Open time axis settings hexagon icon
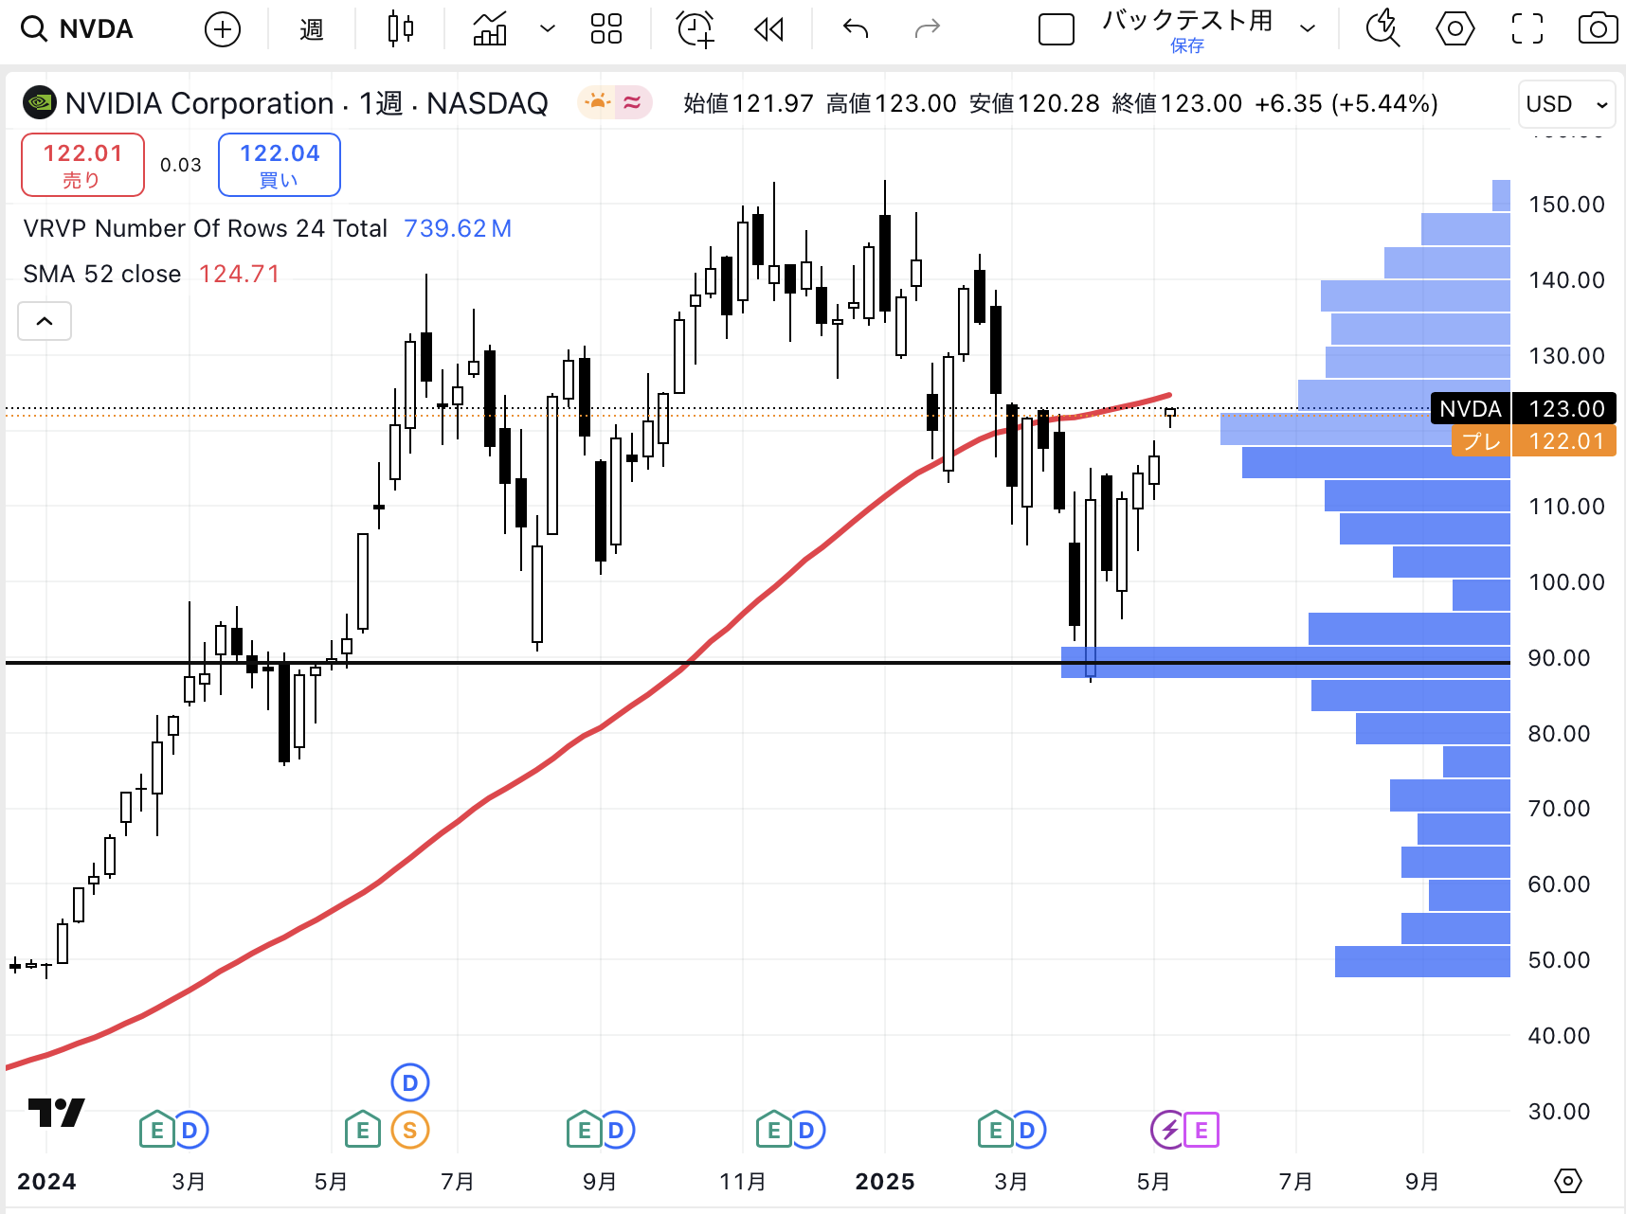This screenshot has height=1214, width=1626. pyautogui.click(x=1568, y=1181)
